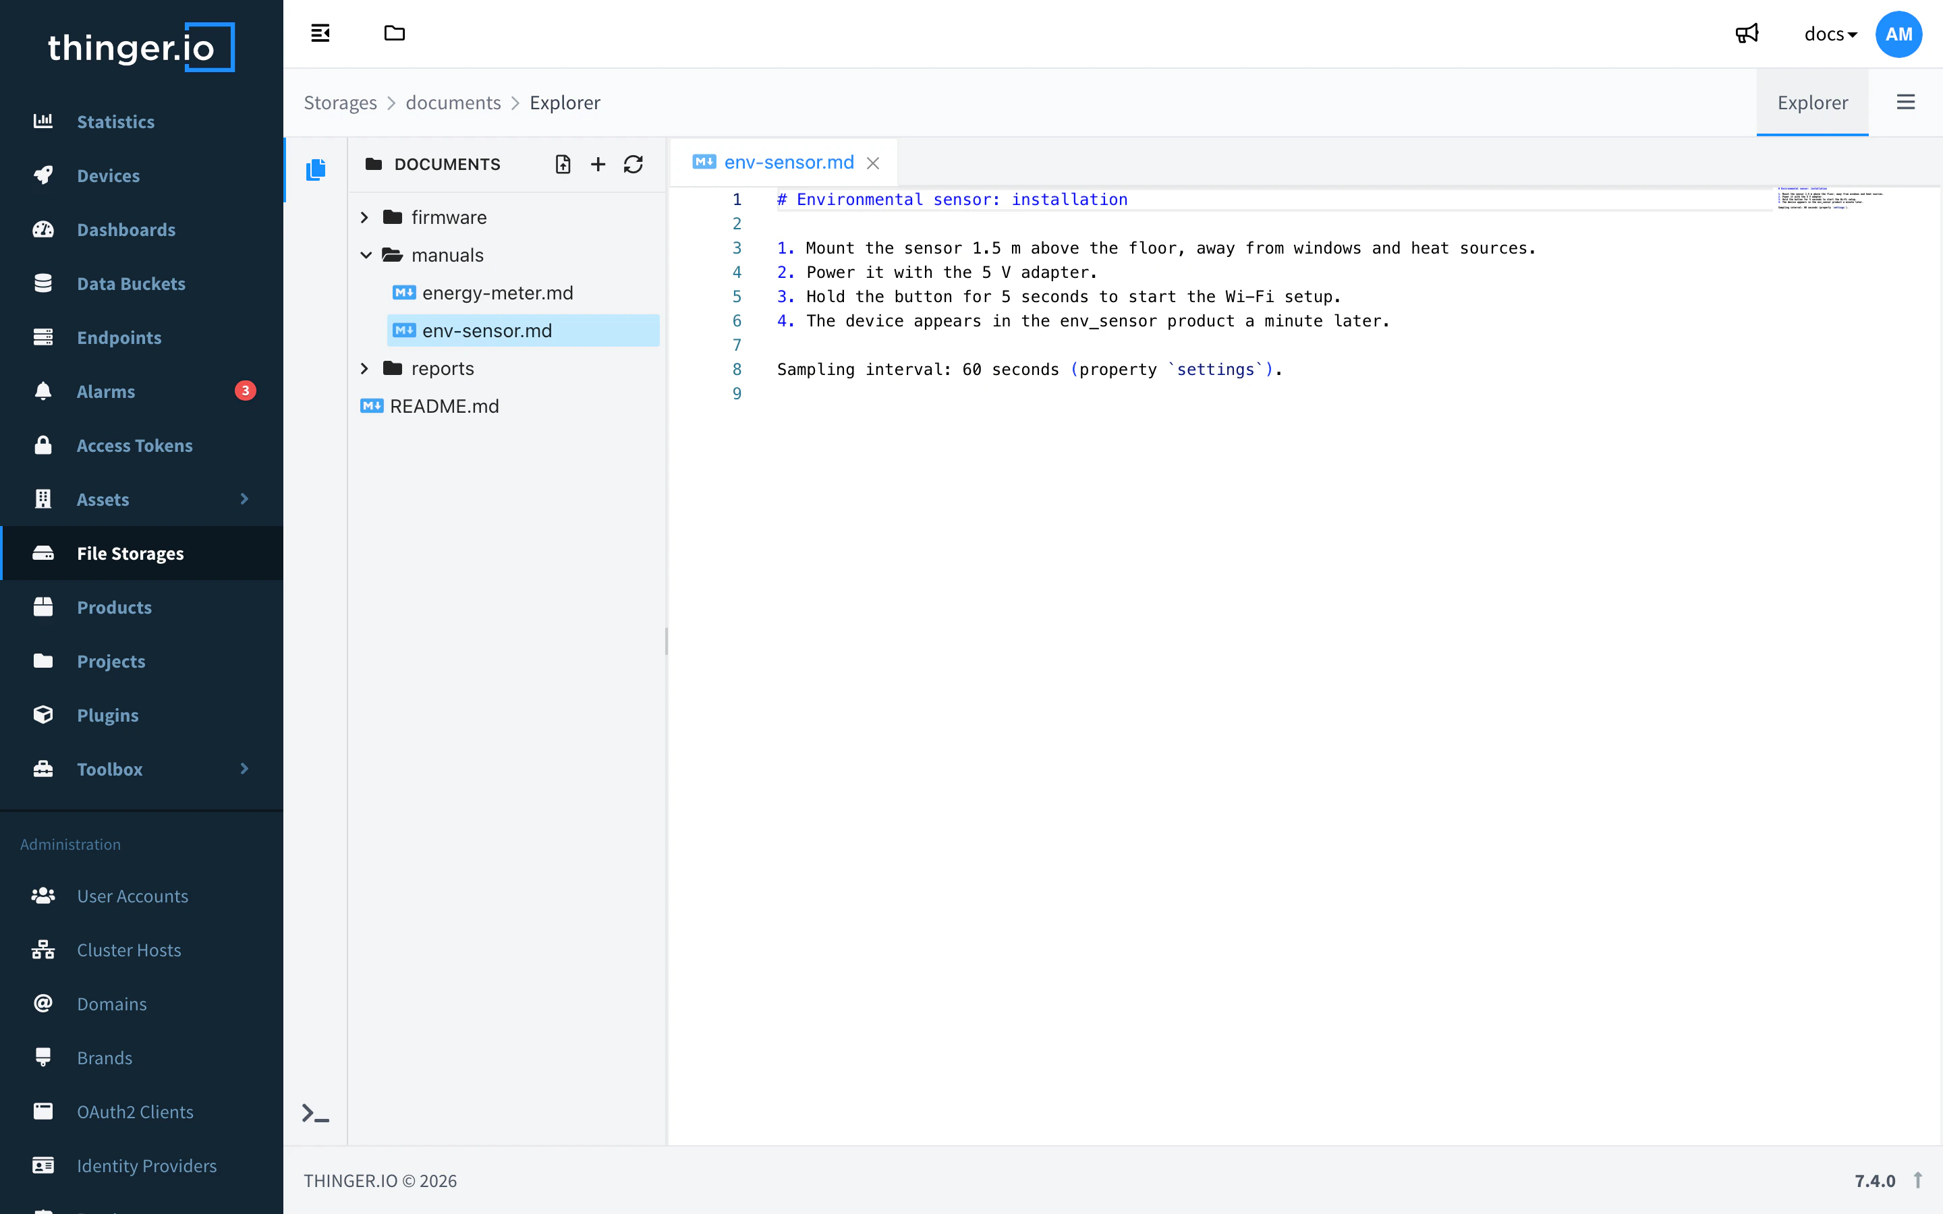This screenshot has width=1943, height=1214.
Task: Collapse the sidebar menu icon
Action: click(x=320, y=34)
